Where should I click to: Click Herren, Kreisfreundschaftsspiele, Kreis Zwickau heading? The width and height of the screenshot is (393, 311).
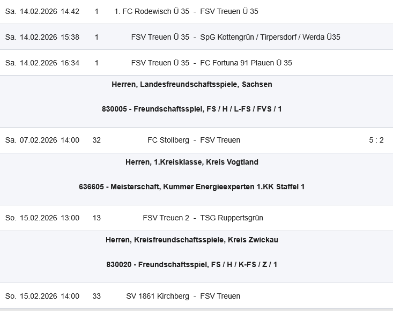(191, 240)
